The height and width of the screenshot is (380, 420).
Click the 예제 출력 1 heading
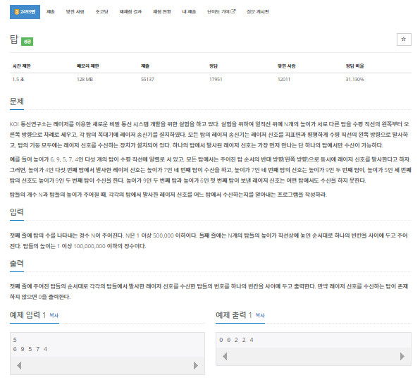coord(234,315)
